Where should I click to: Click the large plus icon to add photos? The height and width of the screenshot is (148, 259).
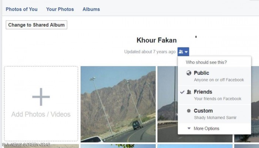coord(41,97)
